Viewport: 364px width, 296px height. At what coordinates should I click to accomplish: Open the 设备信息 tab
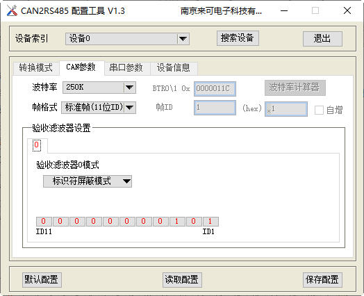tap(174, 68)
